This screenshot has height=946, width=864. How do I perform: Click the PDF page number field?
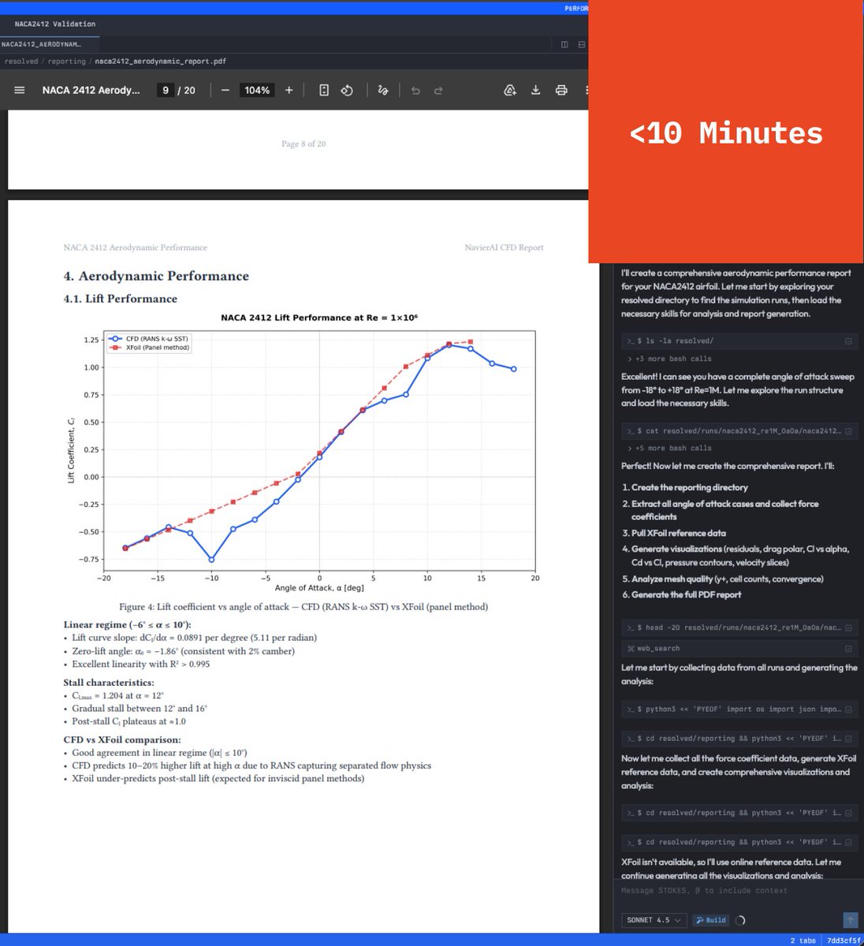[165, 91]
